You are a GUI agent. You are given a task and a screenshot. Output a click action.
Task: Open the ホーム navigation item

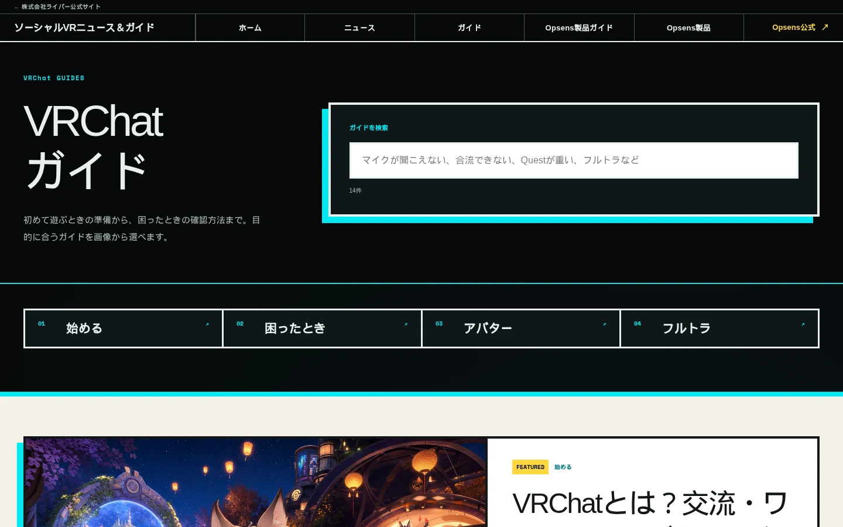point(250,28)
